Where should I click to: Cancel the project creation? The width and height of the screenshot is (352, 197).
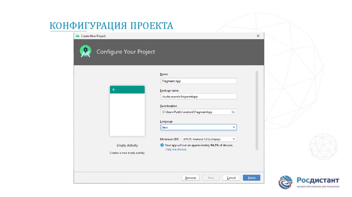[231, 178]
